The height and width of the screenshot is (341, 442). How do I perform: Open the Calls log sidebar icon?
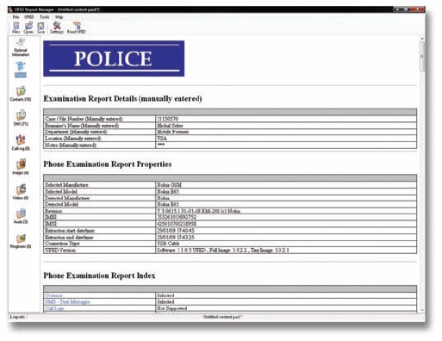click(x=21, y=143)
